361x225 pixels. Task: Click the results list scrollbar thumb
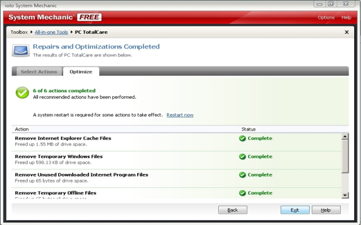(345, 156)
